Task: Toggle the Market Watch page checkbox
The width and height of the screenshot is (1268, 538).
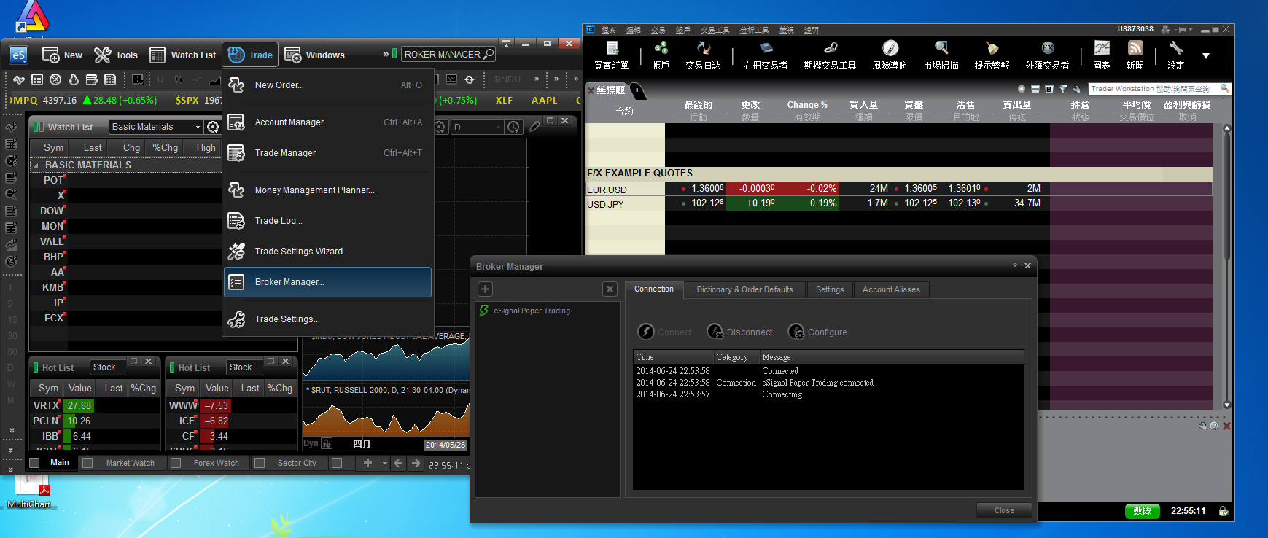Action: tap(87, 463)
